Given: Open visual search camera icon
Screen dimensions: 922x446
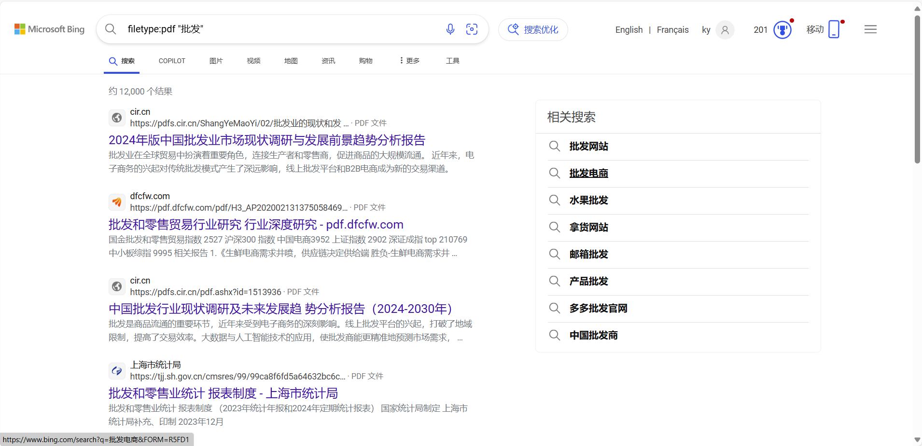Looking at the screenshot, I should tap(472, 29).
